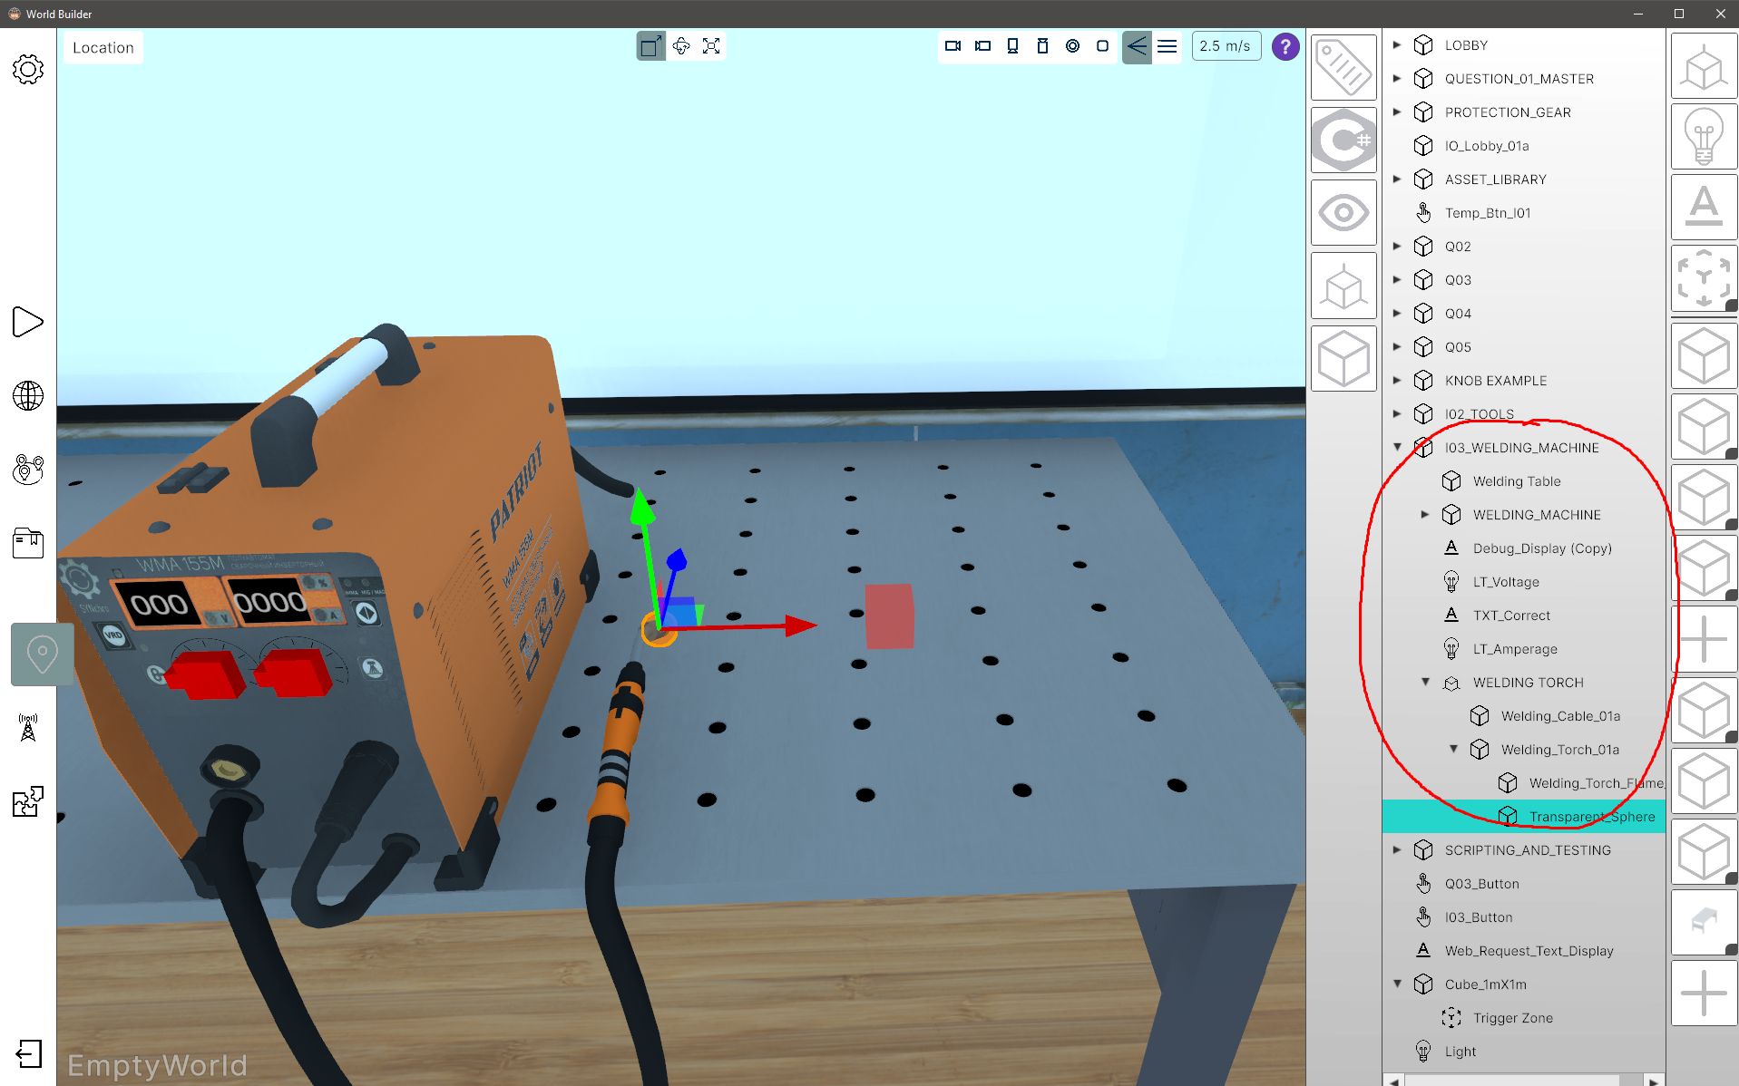The image size is (1739, 1086).
Task: Click the exit icon at bottom left
Action: (28, 1053)
